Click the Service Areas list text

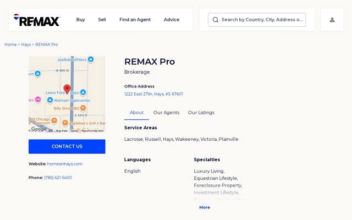click(x=181, y=139)
